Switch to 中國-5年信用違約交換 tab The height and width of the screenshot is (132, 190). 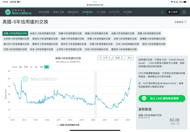tap(101, 44)
